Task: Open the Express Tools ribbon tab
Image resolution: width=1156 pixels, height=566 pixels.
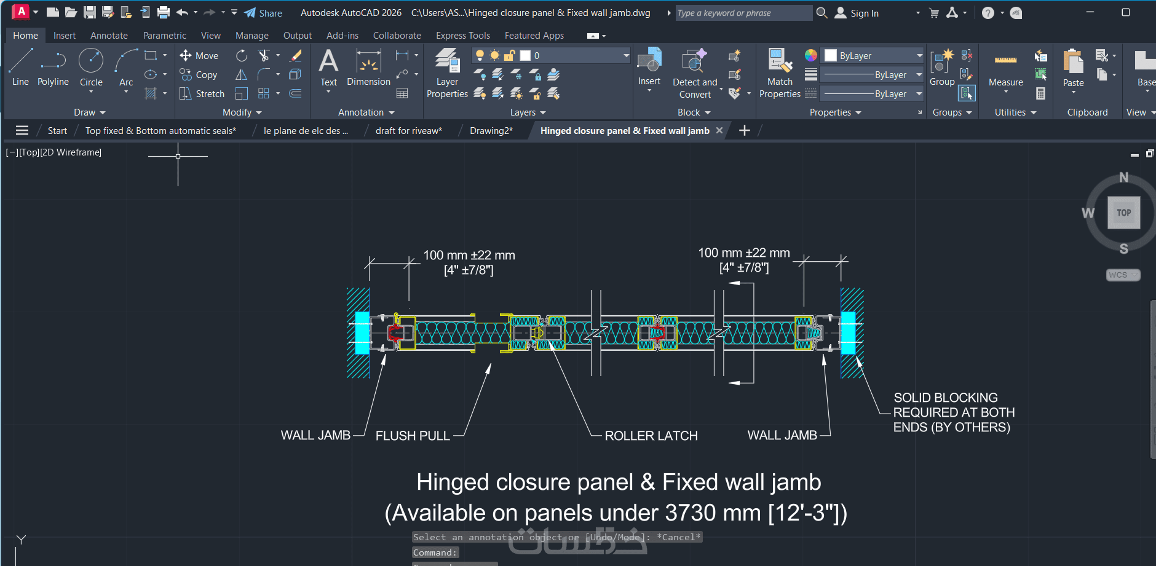Action: point(463,36)
